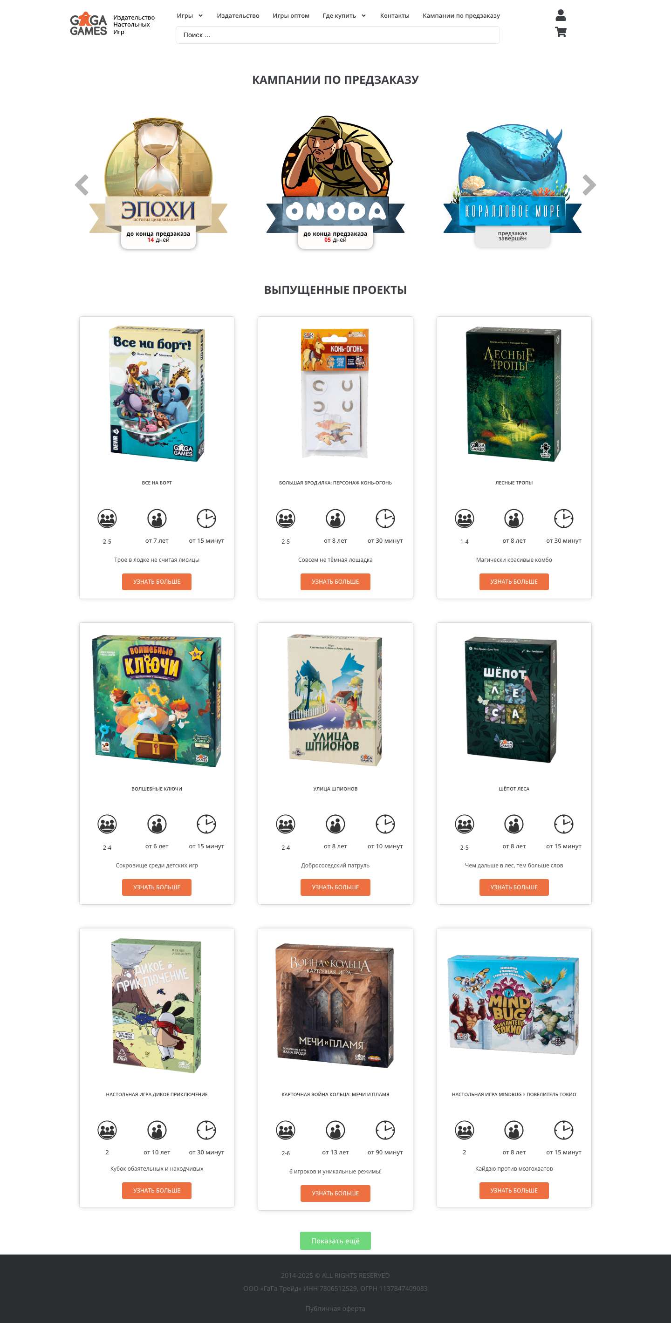Click the GaGa Games logo
The image size is (671, 1323).
89,25
